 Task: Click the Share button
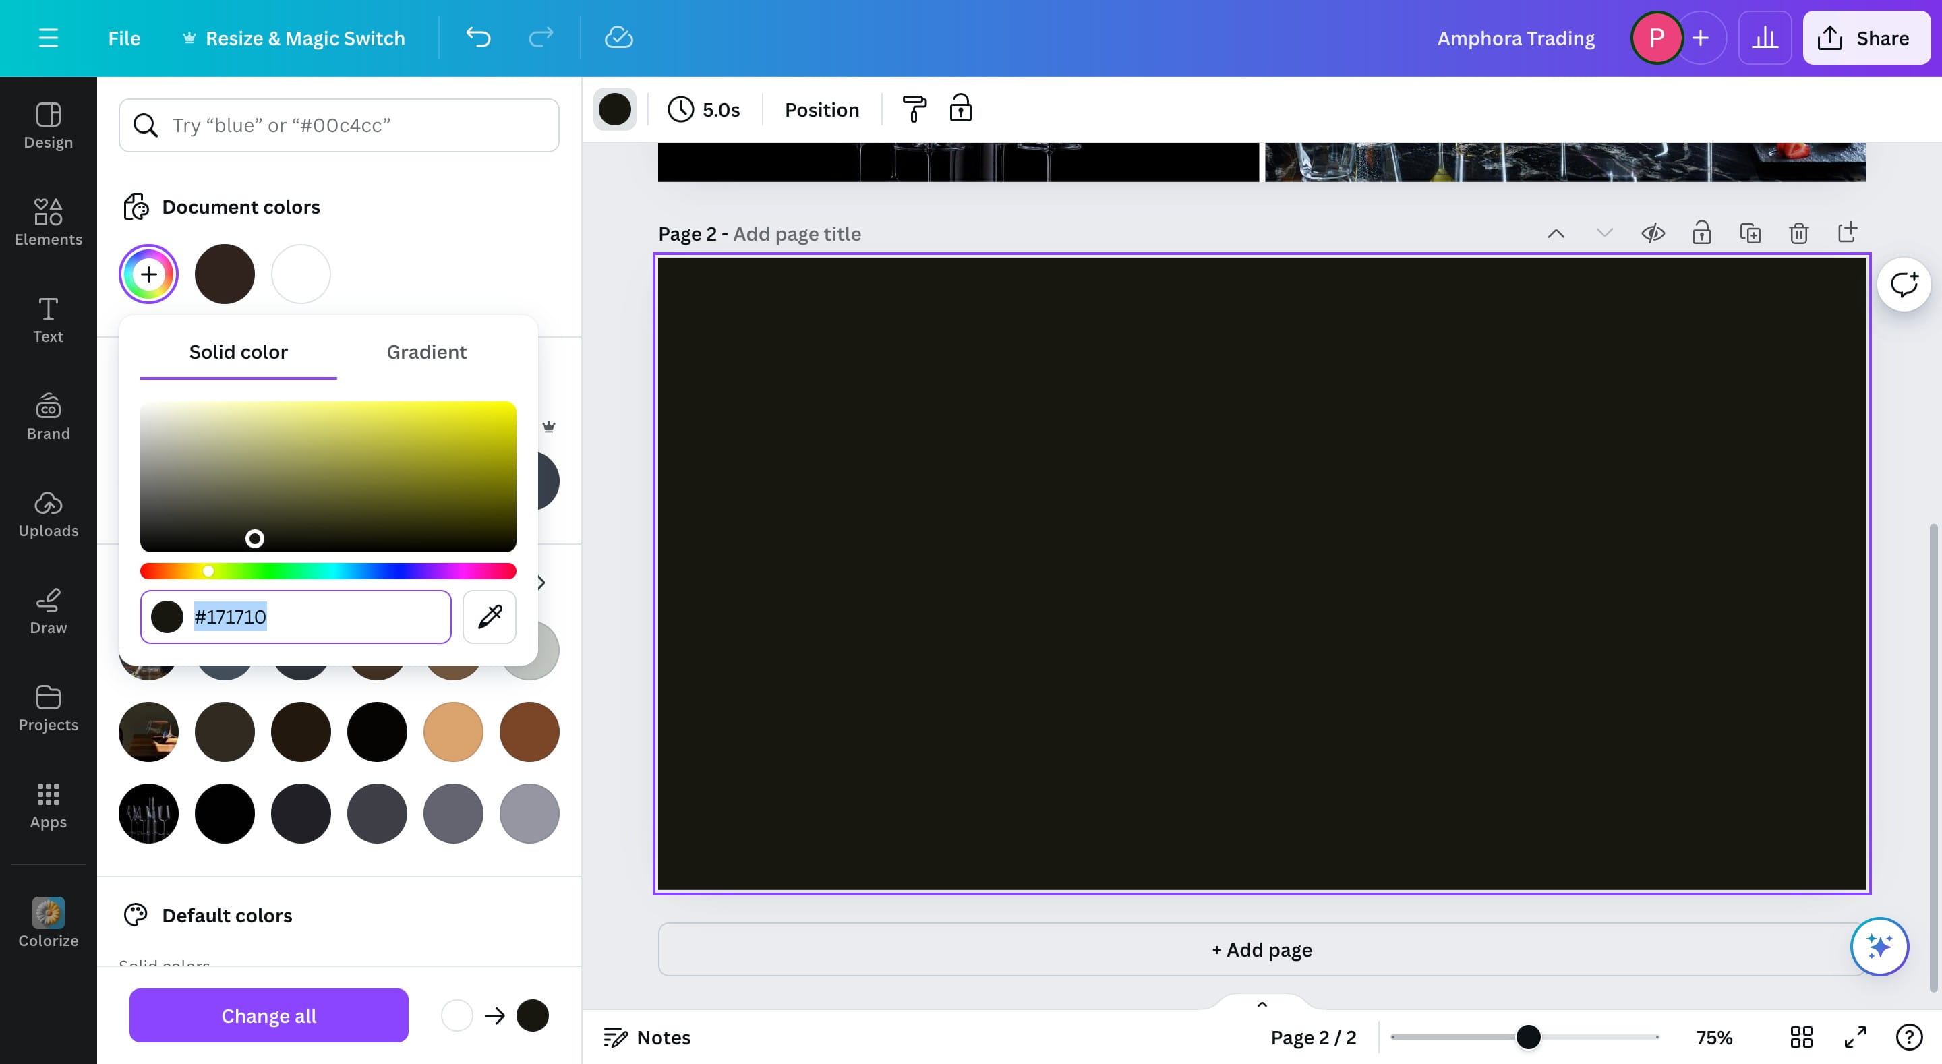coord(1866,38)
